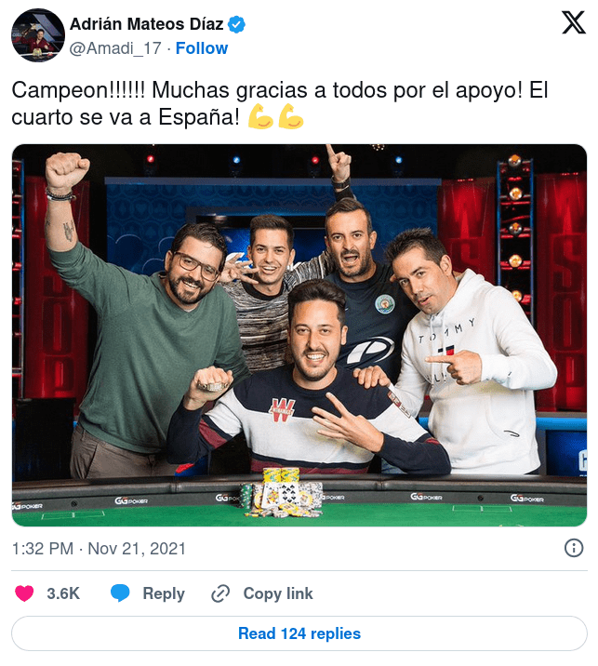Viewport: 598px width, 666px height.
Task: Click the Adrián Mateos Díaz name
Action: click(x=147, y=24)
